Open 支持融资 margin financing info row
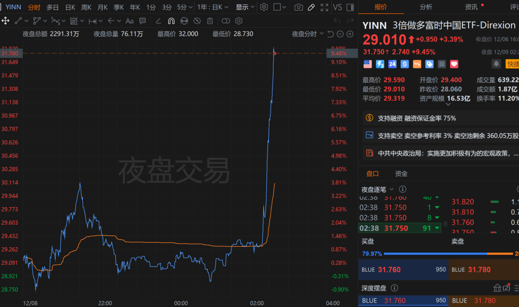 click(441, 118)
